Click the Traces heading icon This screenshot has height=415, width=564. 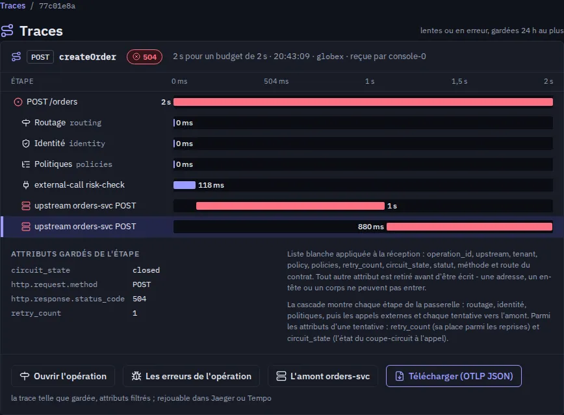point(7,31)
